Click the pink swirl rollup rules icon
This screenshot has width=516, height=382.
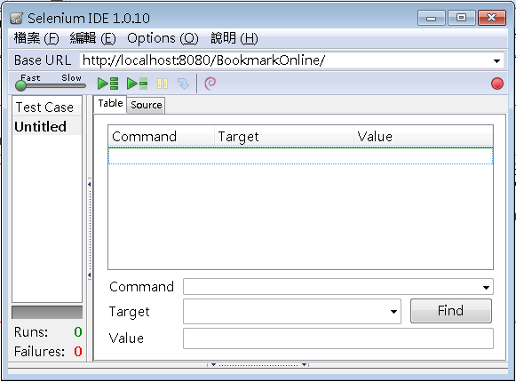[x=210, y=84]
